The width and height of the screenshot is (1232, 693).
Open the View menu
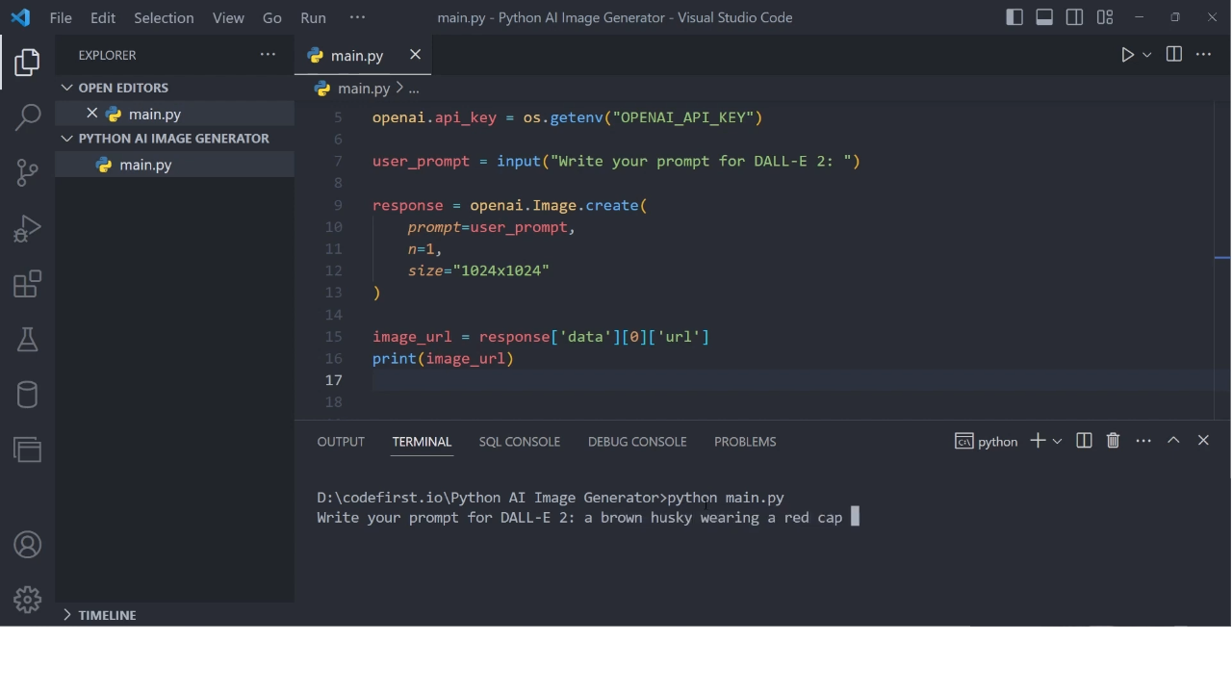coord(228,17)
